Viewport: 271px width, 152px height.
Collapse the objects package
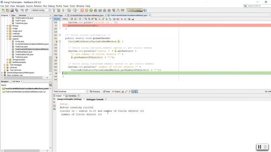8,39
